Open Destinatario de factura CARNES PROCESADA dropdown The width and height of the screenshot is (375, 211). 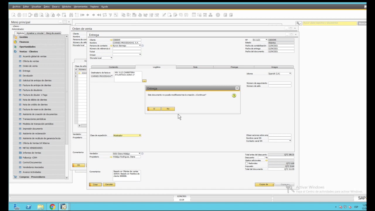click(112, 76)
